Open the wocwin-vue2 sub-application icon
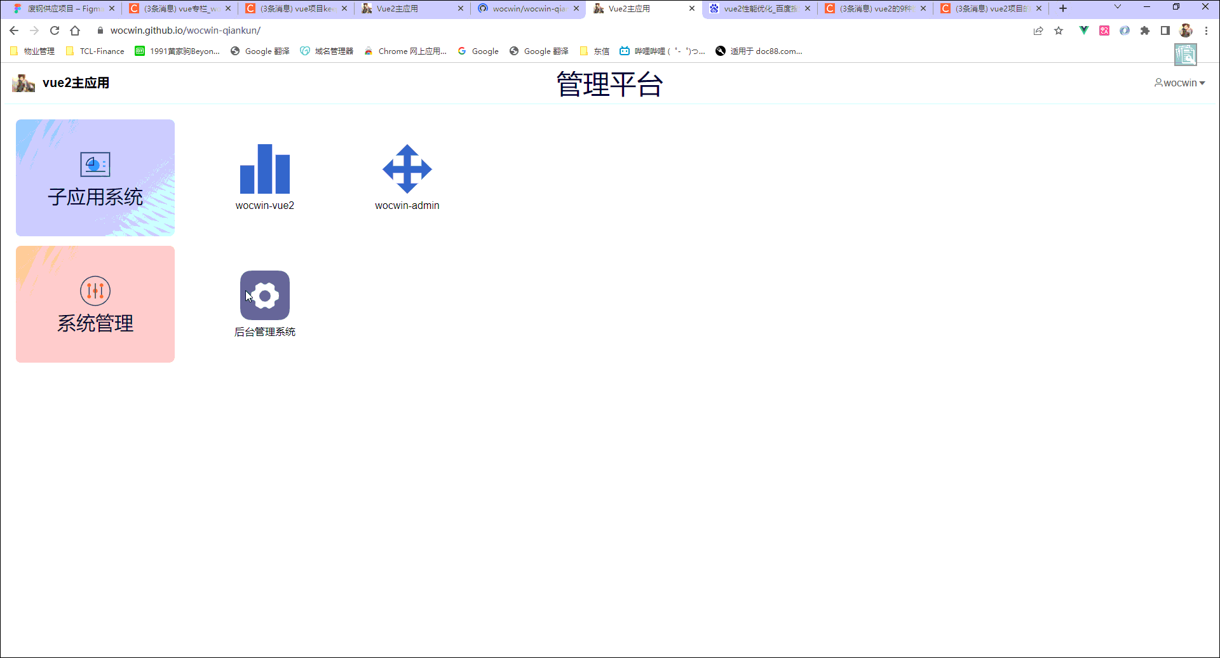The width and height of the screenshot is (1220, 658). tap(265, 170)
